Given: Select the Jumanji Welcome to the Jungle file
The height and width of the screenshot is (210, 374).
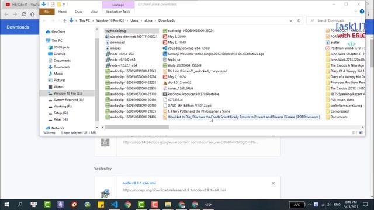Looking at the screenshot, I should point(216,54).
